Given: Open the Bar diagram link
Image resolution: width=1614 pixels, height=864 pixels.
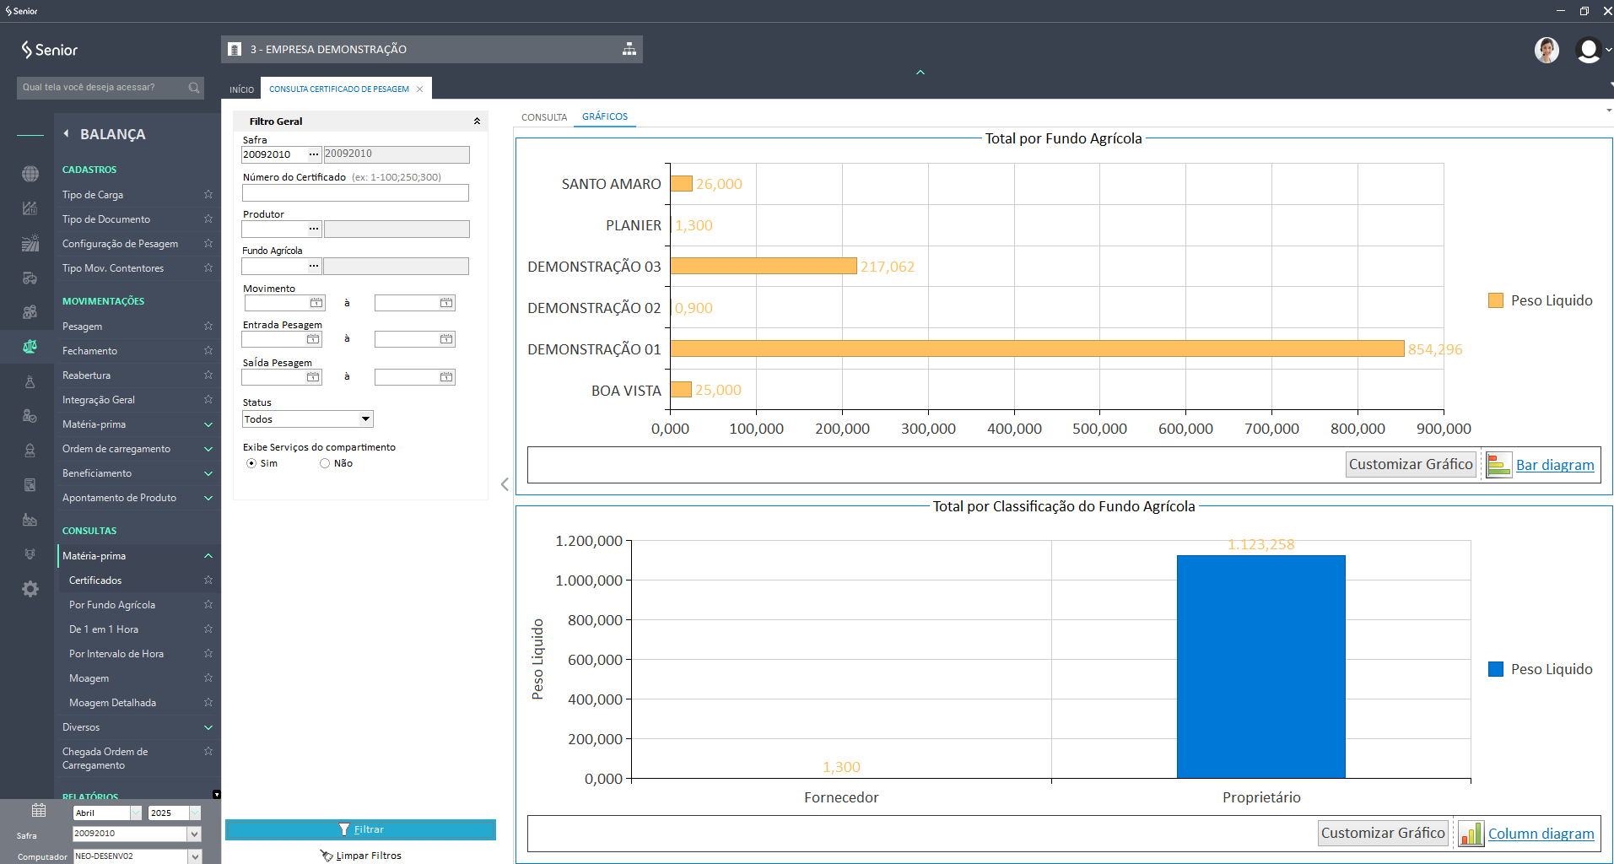Looking at the screenshot, I should click(x=1554, y=465).
